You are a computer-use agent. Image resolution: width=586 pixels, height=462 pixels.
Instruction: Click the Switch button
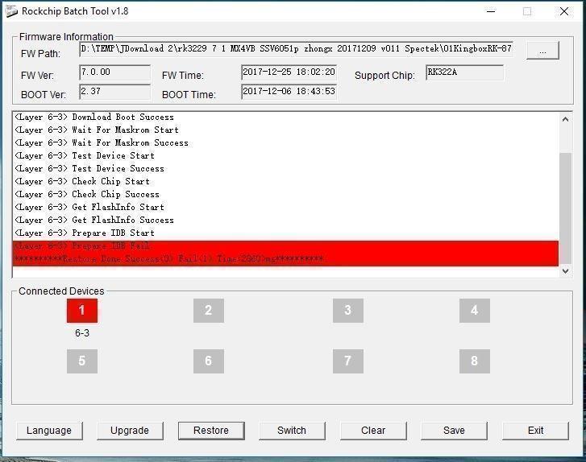[x=292, y=431]
